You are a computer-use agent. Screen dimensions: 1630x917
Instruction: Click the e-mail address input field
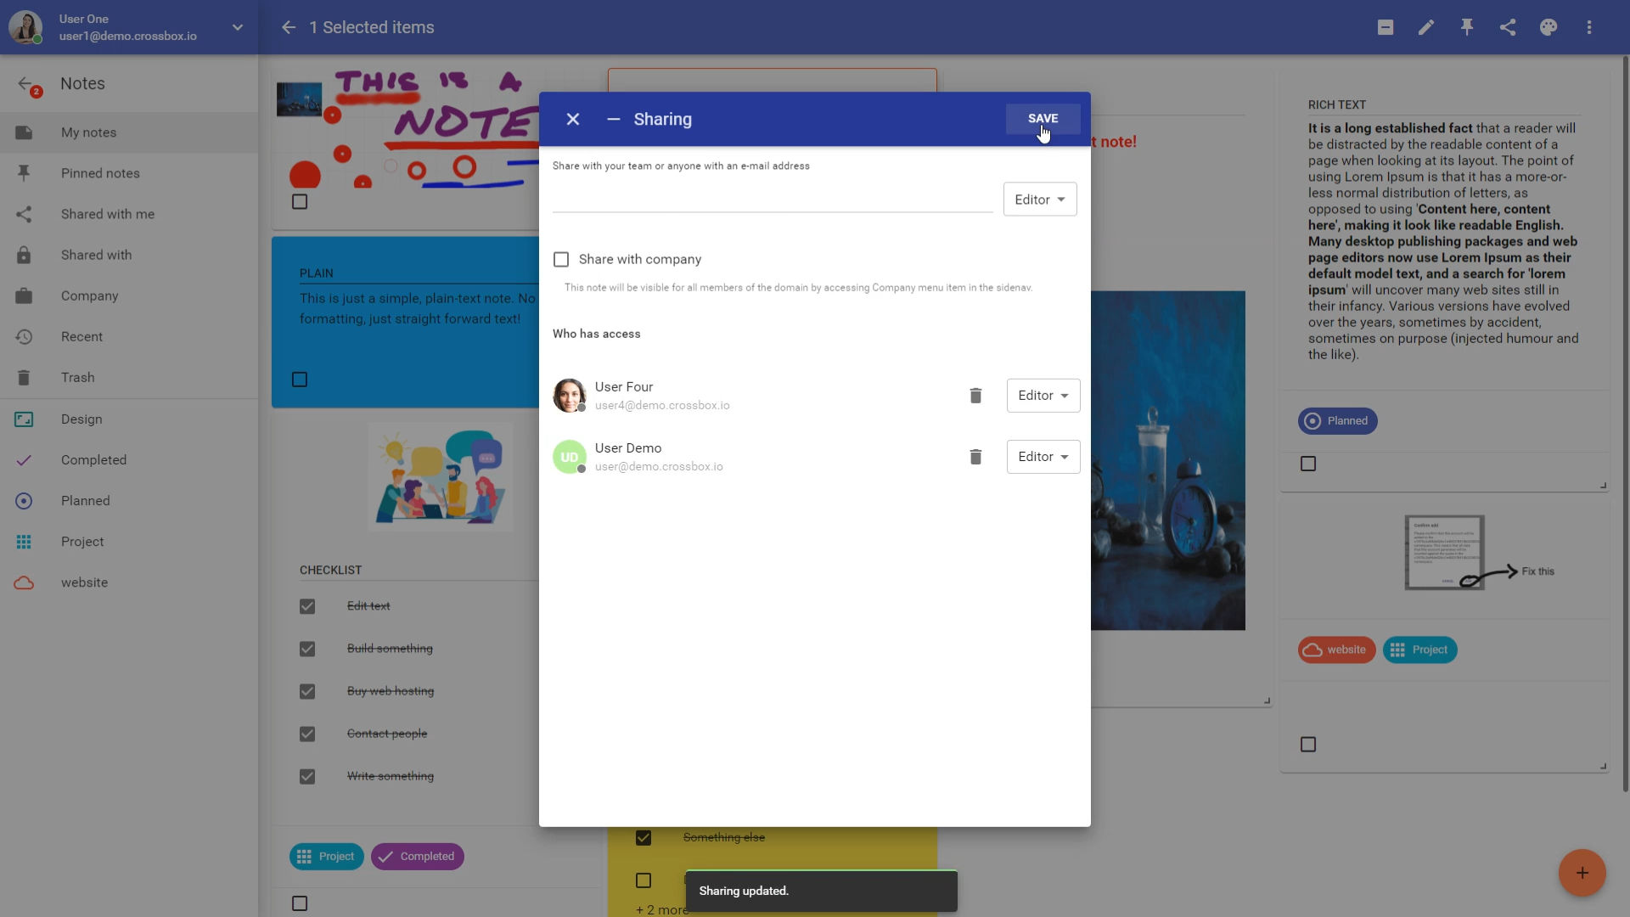(x=773, y=199)
